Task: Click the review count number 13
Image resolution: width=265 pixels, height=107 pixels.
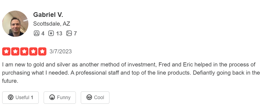Action: 59,33
